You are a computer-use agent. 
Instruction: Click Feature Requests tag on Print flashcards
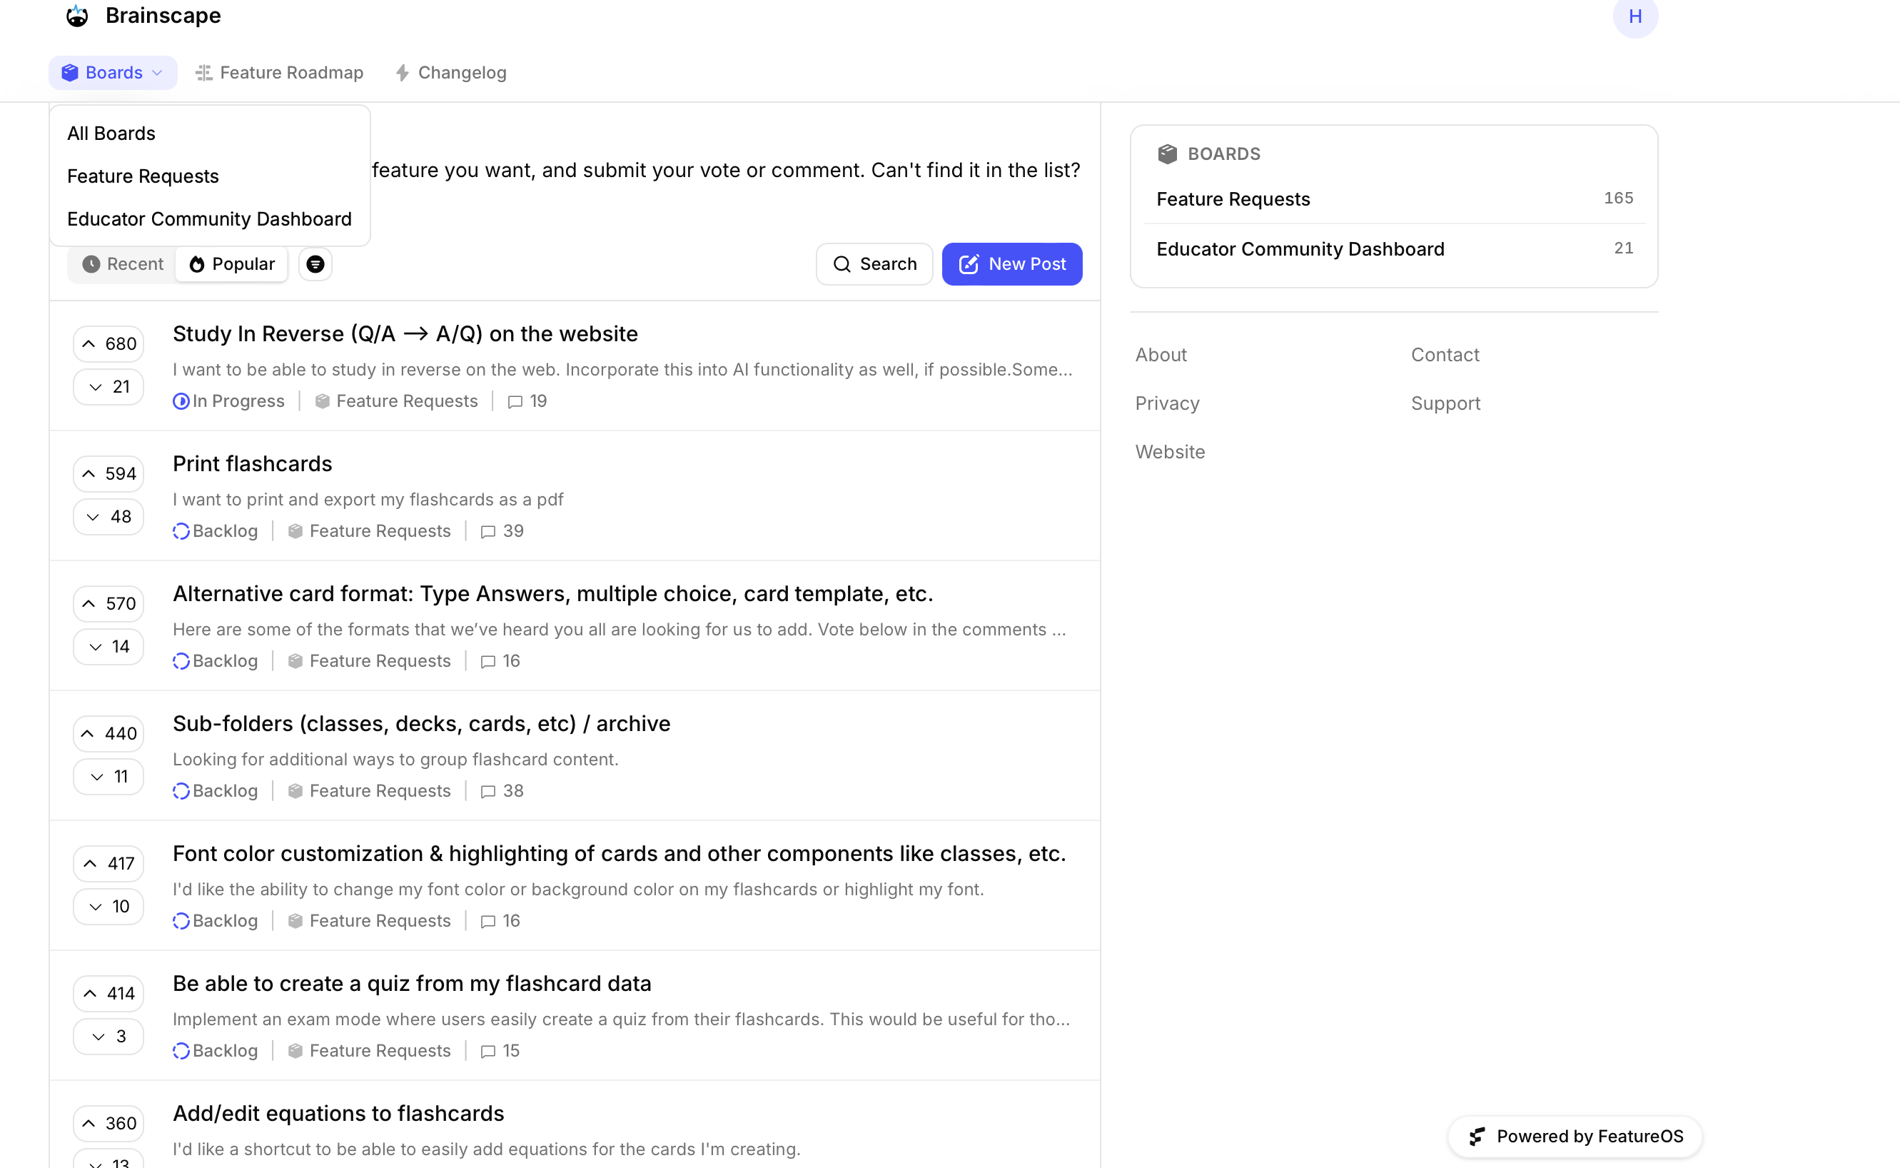(369, 530)
